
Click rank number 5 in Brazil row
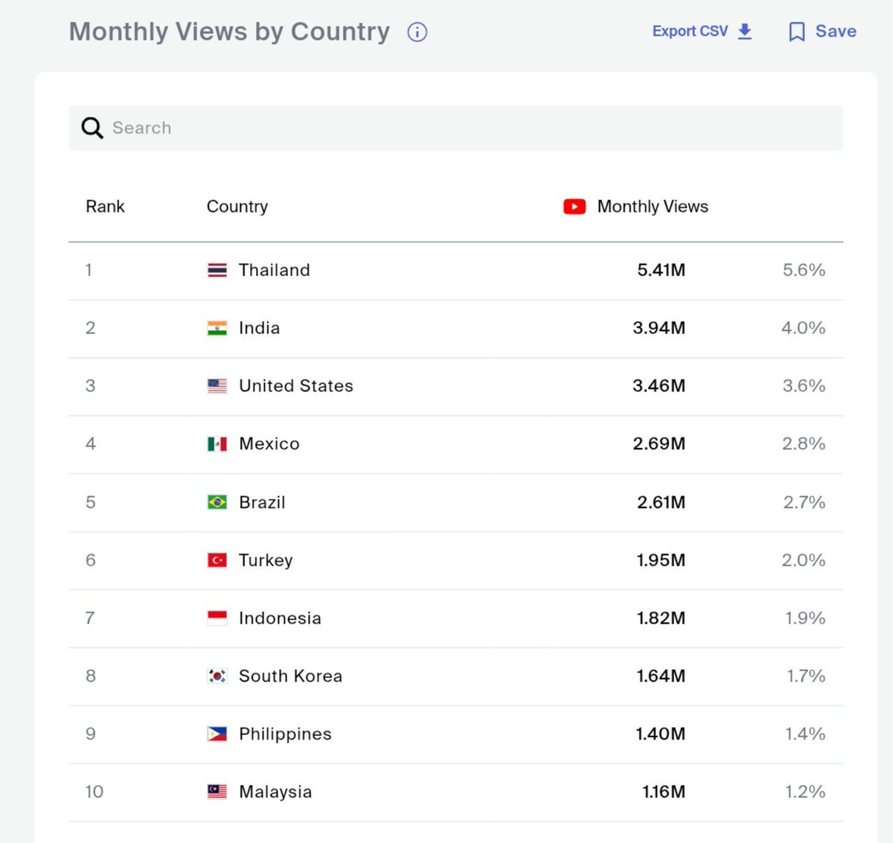coord(90,502)
